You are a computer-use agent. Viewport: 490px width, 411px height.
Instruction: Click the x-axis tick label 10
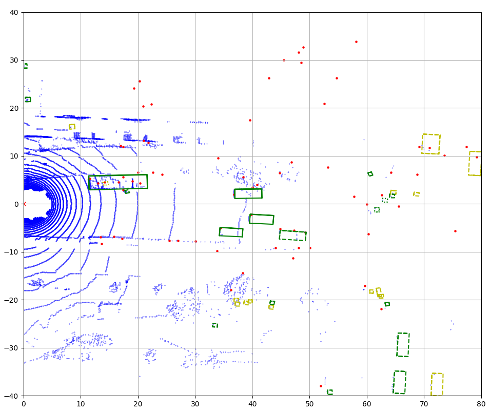[x=81, y=404]
